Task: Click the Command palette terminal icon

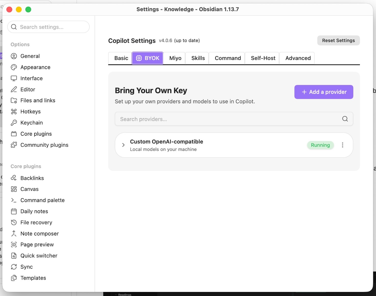Action: [x=14, y=200]
